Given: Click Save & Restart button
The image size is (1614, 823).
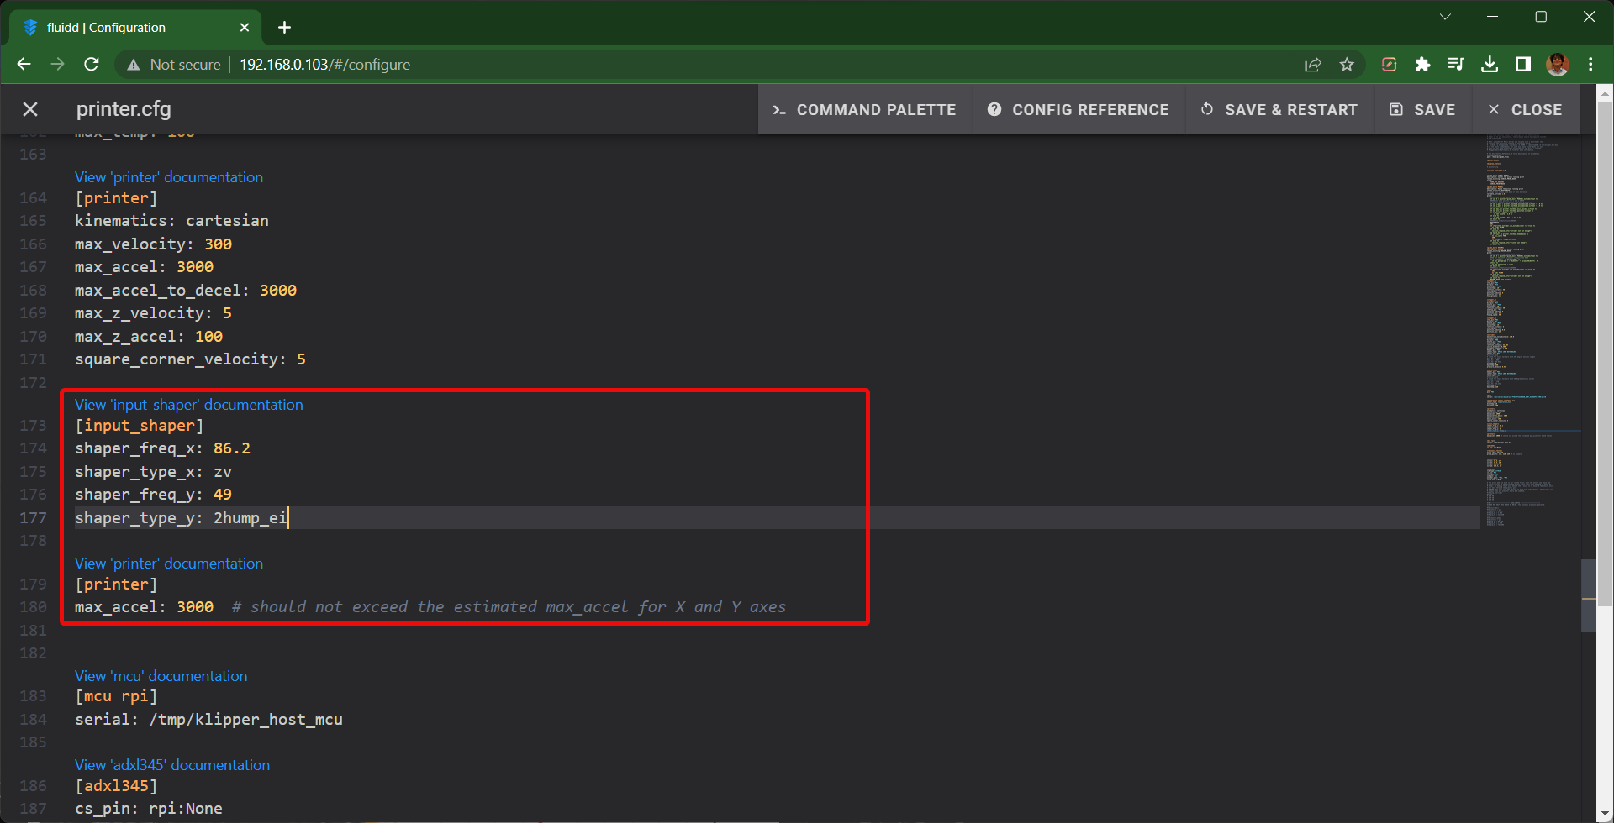Looking at the screenshot, I should [1279, 109].
